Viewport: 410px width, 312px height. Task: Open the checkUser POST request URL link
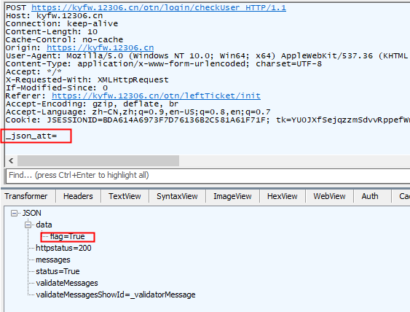tap(159, 7)
